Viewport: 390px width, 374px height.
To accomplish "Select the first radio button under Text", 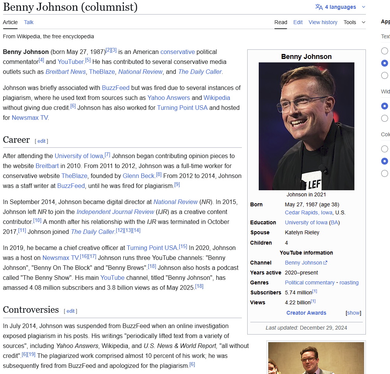I will coord(385,51).
